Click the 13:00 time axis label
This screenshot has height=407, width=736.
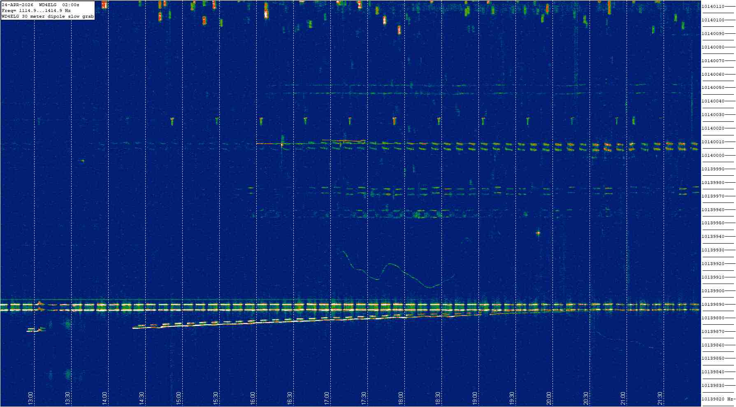pos(30,398)
